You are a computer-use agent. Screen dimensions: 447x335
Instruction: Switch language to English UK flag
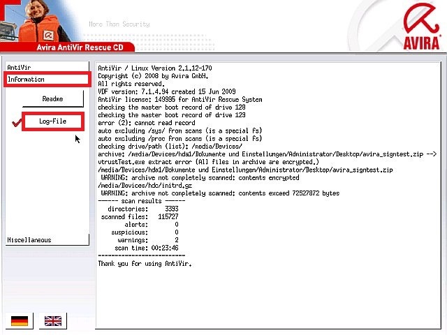point(53,321)
